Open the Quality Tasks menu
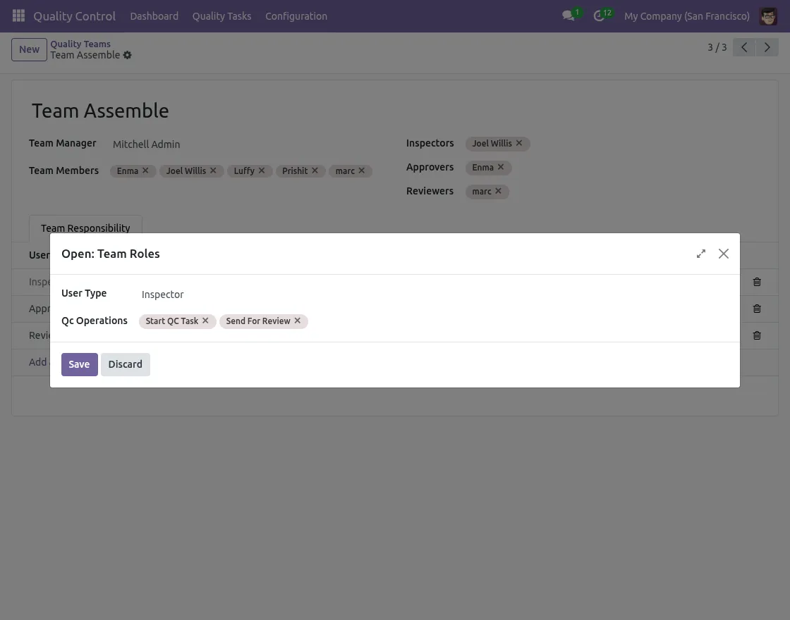This screenshot has height=620, width=790. coord(221,16)
